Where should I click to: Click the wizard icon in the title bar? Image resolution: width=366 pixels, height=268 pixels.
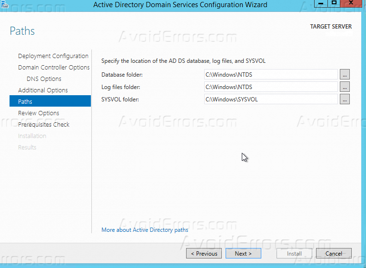(5, 4)
